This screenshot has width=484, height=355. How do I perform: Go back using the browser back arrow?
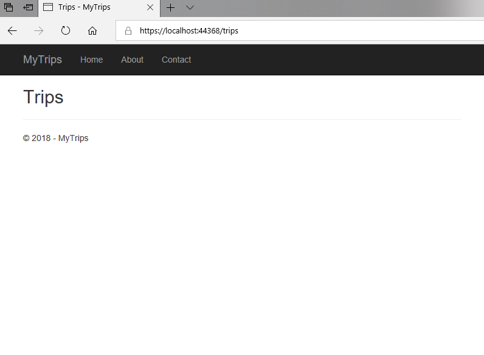pyautogui.click(x=12, y=31)
